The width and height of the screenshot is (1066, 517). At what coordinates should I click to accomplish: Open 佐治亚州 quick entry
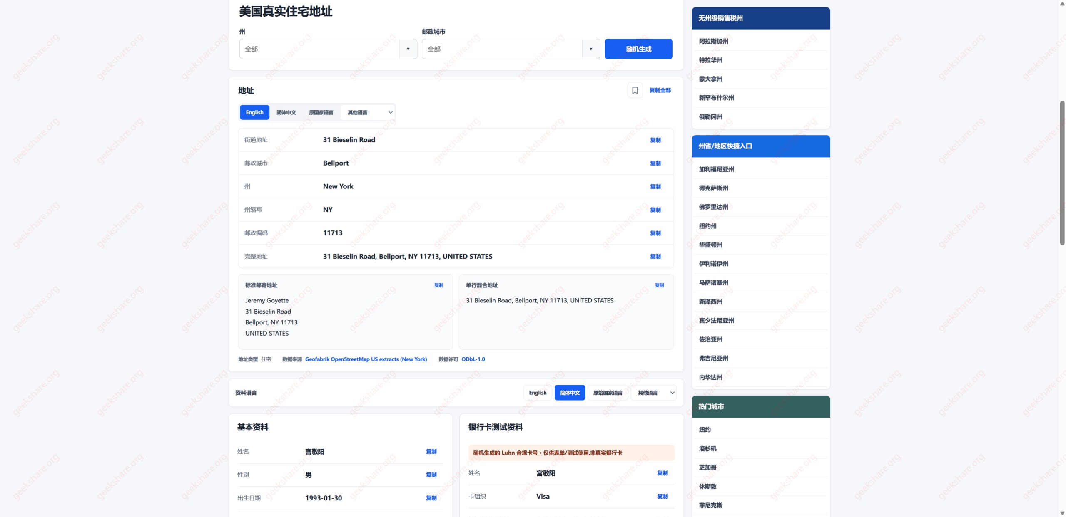[710, 339]
